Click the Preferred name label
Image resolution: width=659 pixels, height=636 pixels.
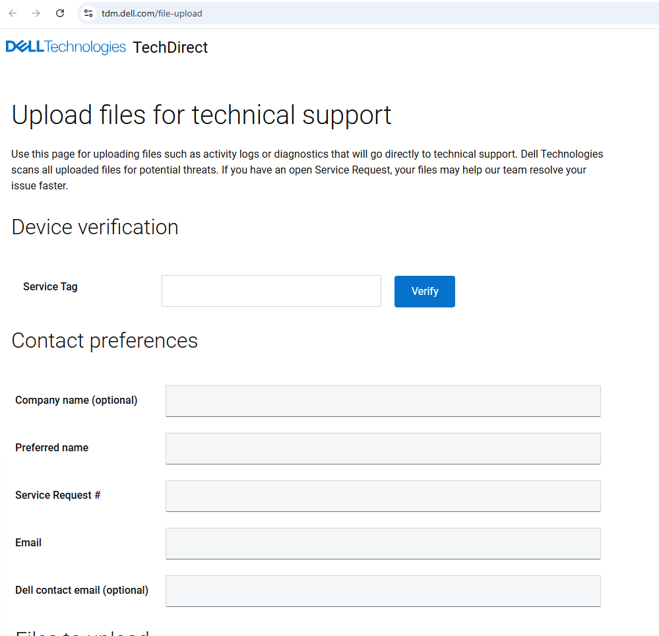click(51, 448)
